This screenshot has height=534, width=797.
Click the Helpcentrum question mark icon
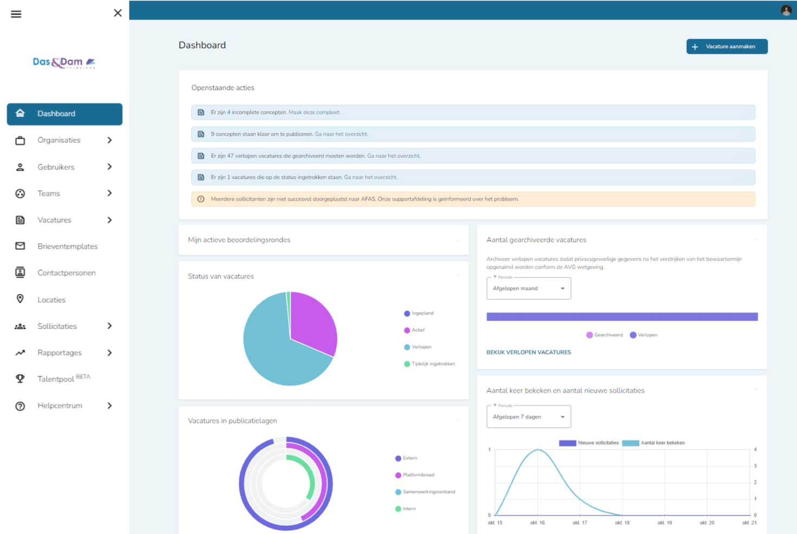[20, 406]
